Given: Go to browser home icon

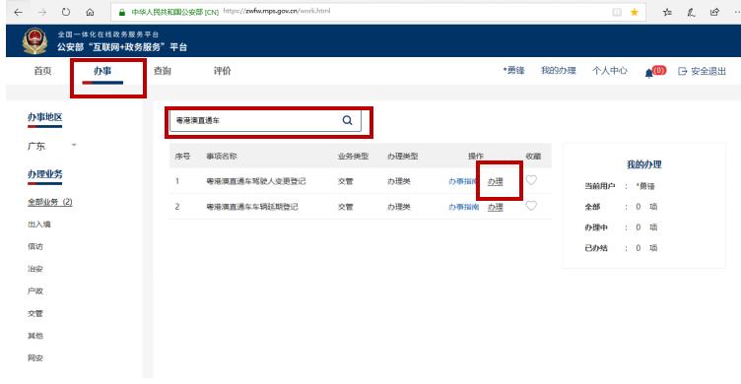Looking at the screenshot, I should tap(90, 12).
